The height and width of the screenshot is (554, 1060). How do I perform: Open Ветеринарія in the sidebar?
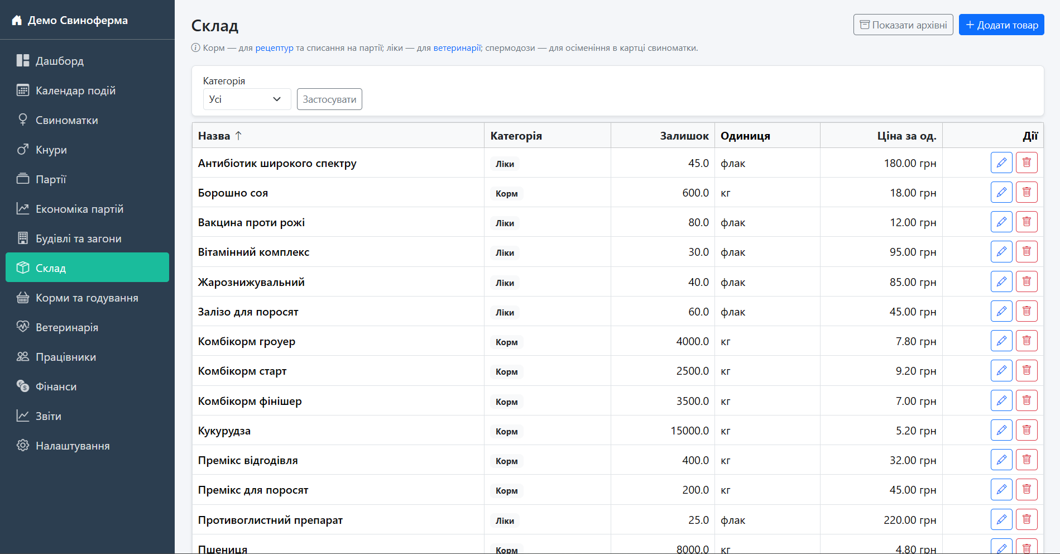coord(67,327)
